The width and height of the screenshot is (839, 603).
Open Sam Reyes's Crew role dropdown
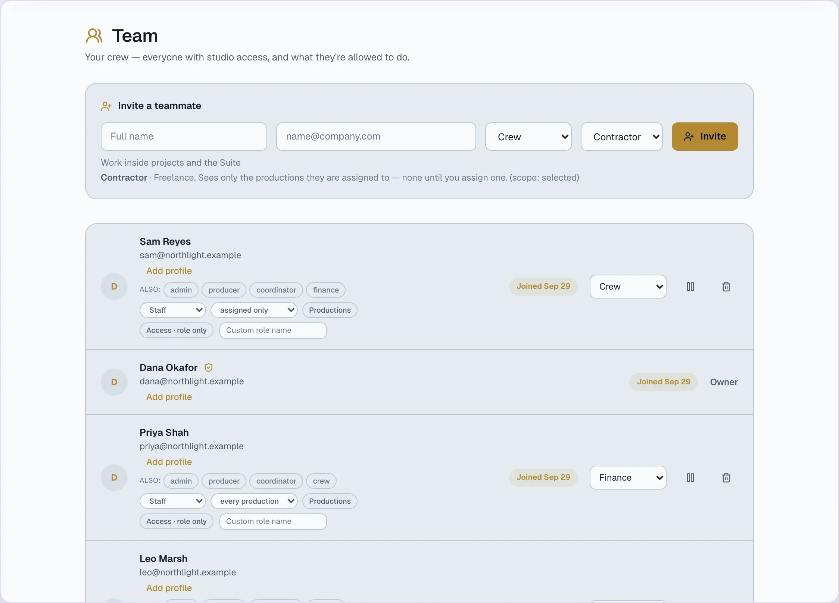coord(628,287)
